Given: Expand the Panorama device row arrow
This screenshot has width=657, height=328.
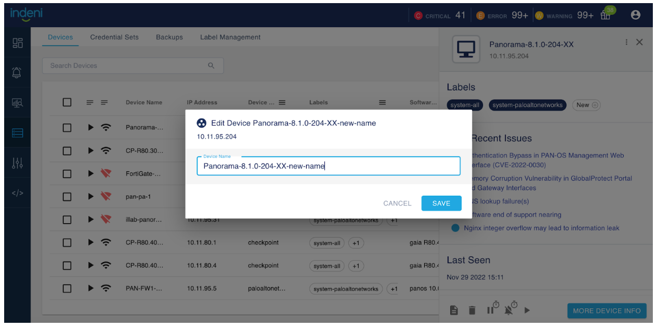Looking at the screenshot, I should pyautogui.click(x=91, y=127).
